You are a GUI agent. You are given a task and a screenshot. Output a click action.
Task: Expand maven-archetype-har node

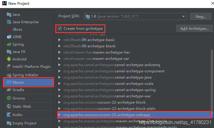[x=59, y=52]
